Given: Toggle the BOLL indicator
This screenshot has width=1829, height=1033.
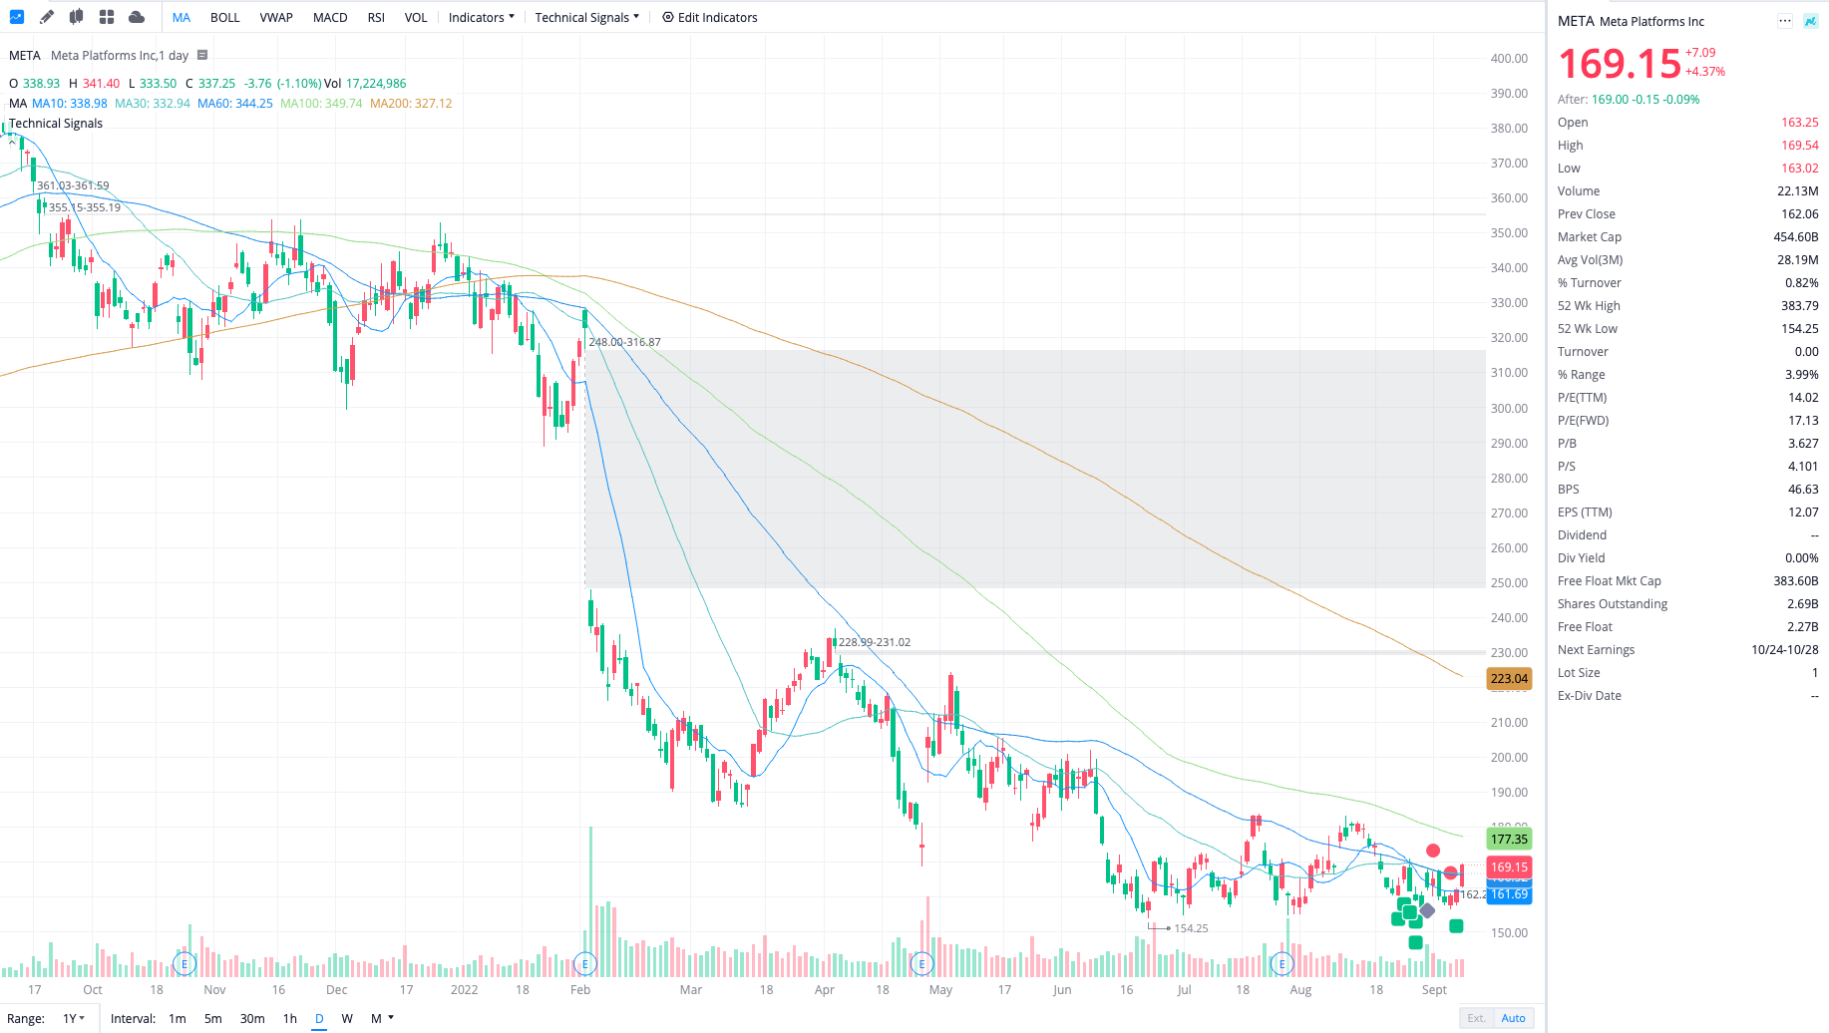Looking at the screenshot, I should coord(225,17).
